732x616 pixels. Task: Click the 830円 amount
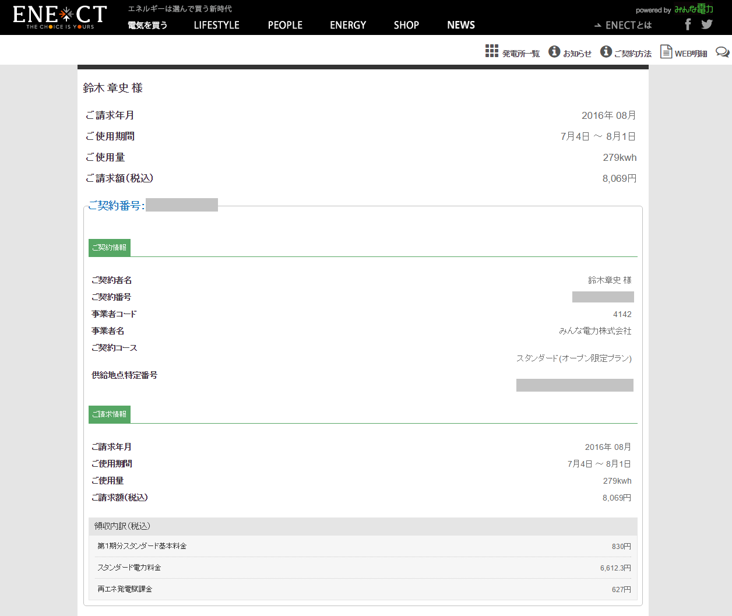point(621,546)
